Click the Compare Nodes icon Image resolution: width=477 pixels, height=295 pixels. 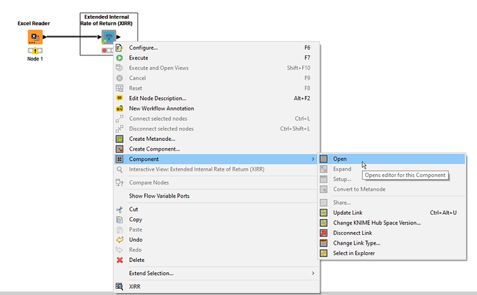120,182
